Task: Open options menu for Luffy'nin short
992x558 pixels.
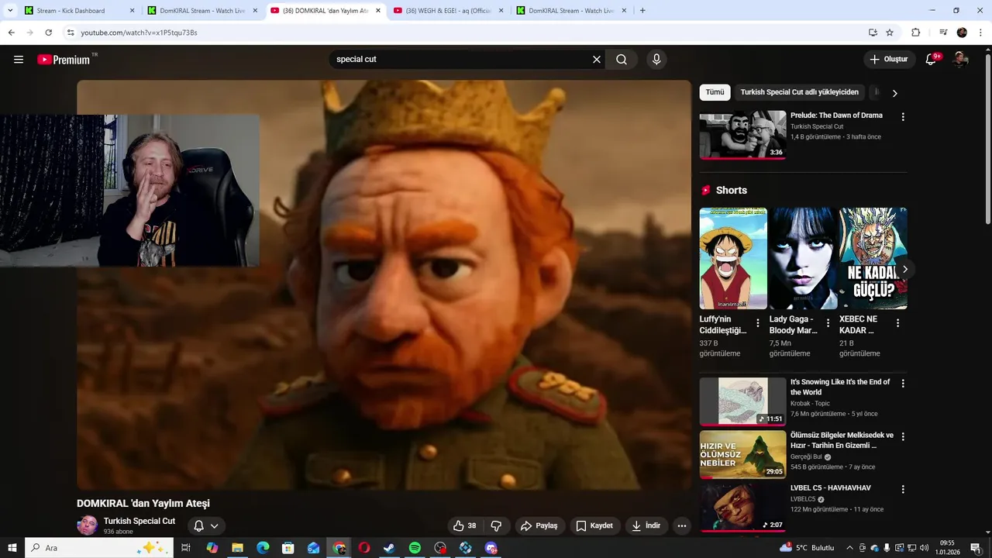Action: pos(758,323)
